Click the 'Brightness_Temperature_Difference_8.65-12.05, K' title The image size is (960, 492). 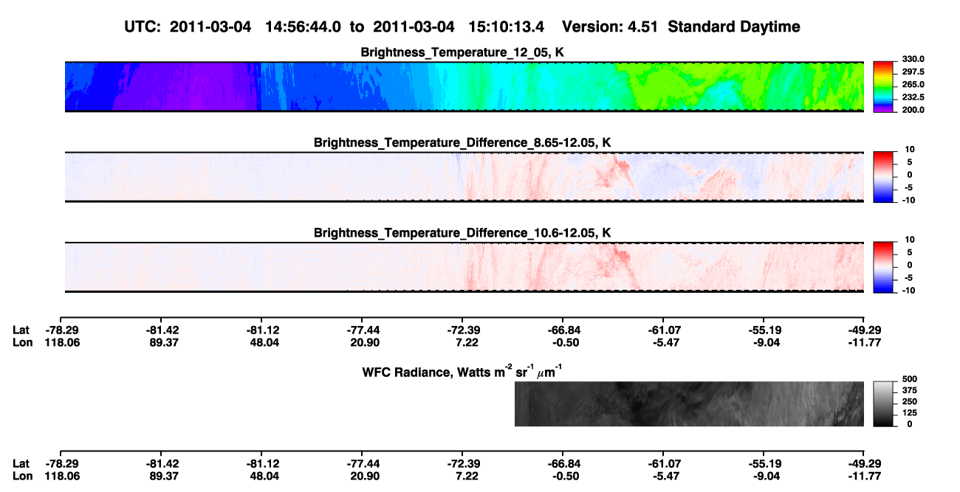click(x=463, y=142)
